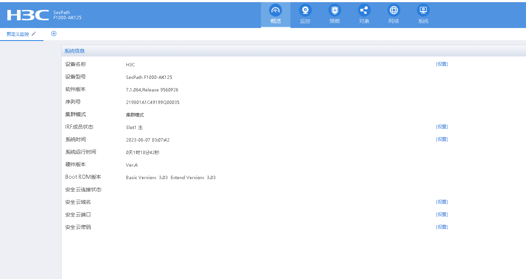Click the 系统运行时间 label
The image size is (526, 279).
pos(81,152)
